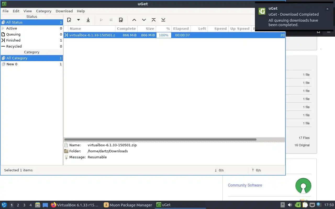The height and width of the screenshot is (209, 335).
Task: Click the Move Up arrow in toolbar
Action: (x=134, y=20)
